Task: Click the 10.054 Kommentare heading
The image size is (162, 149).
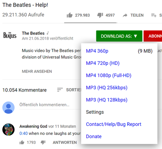Action: [x=24, y=90]
